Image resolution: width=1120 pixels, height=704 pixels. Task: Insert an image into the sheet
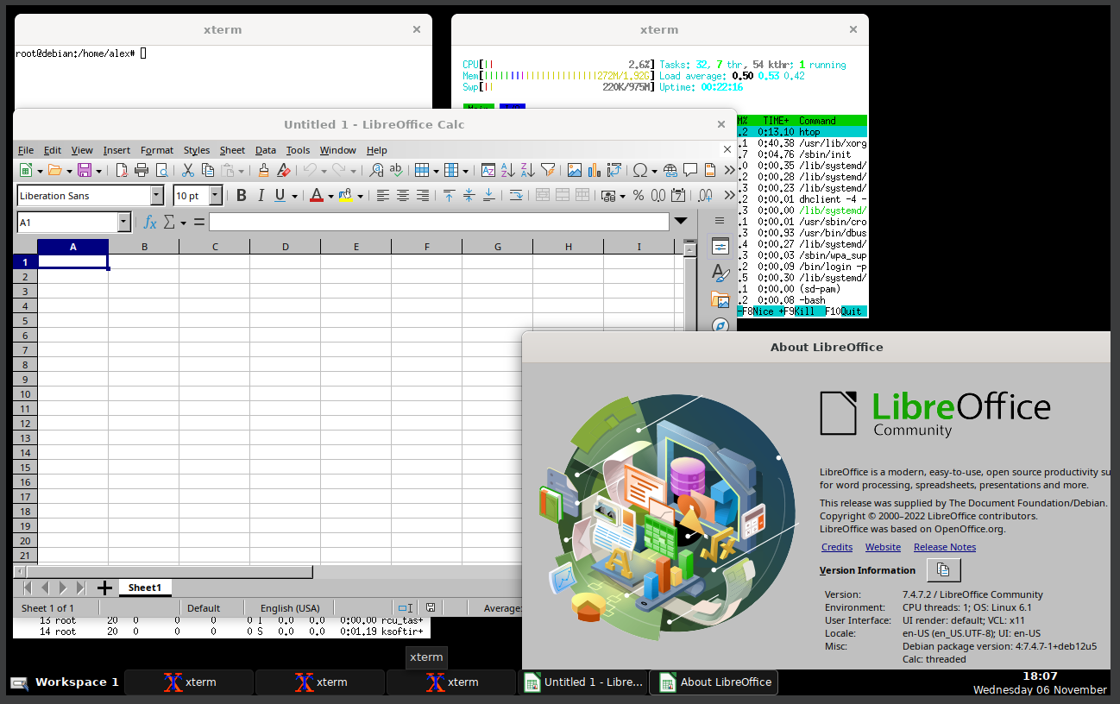[574, 170]
